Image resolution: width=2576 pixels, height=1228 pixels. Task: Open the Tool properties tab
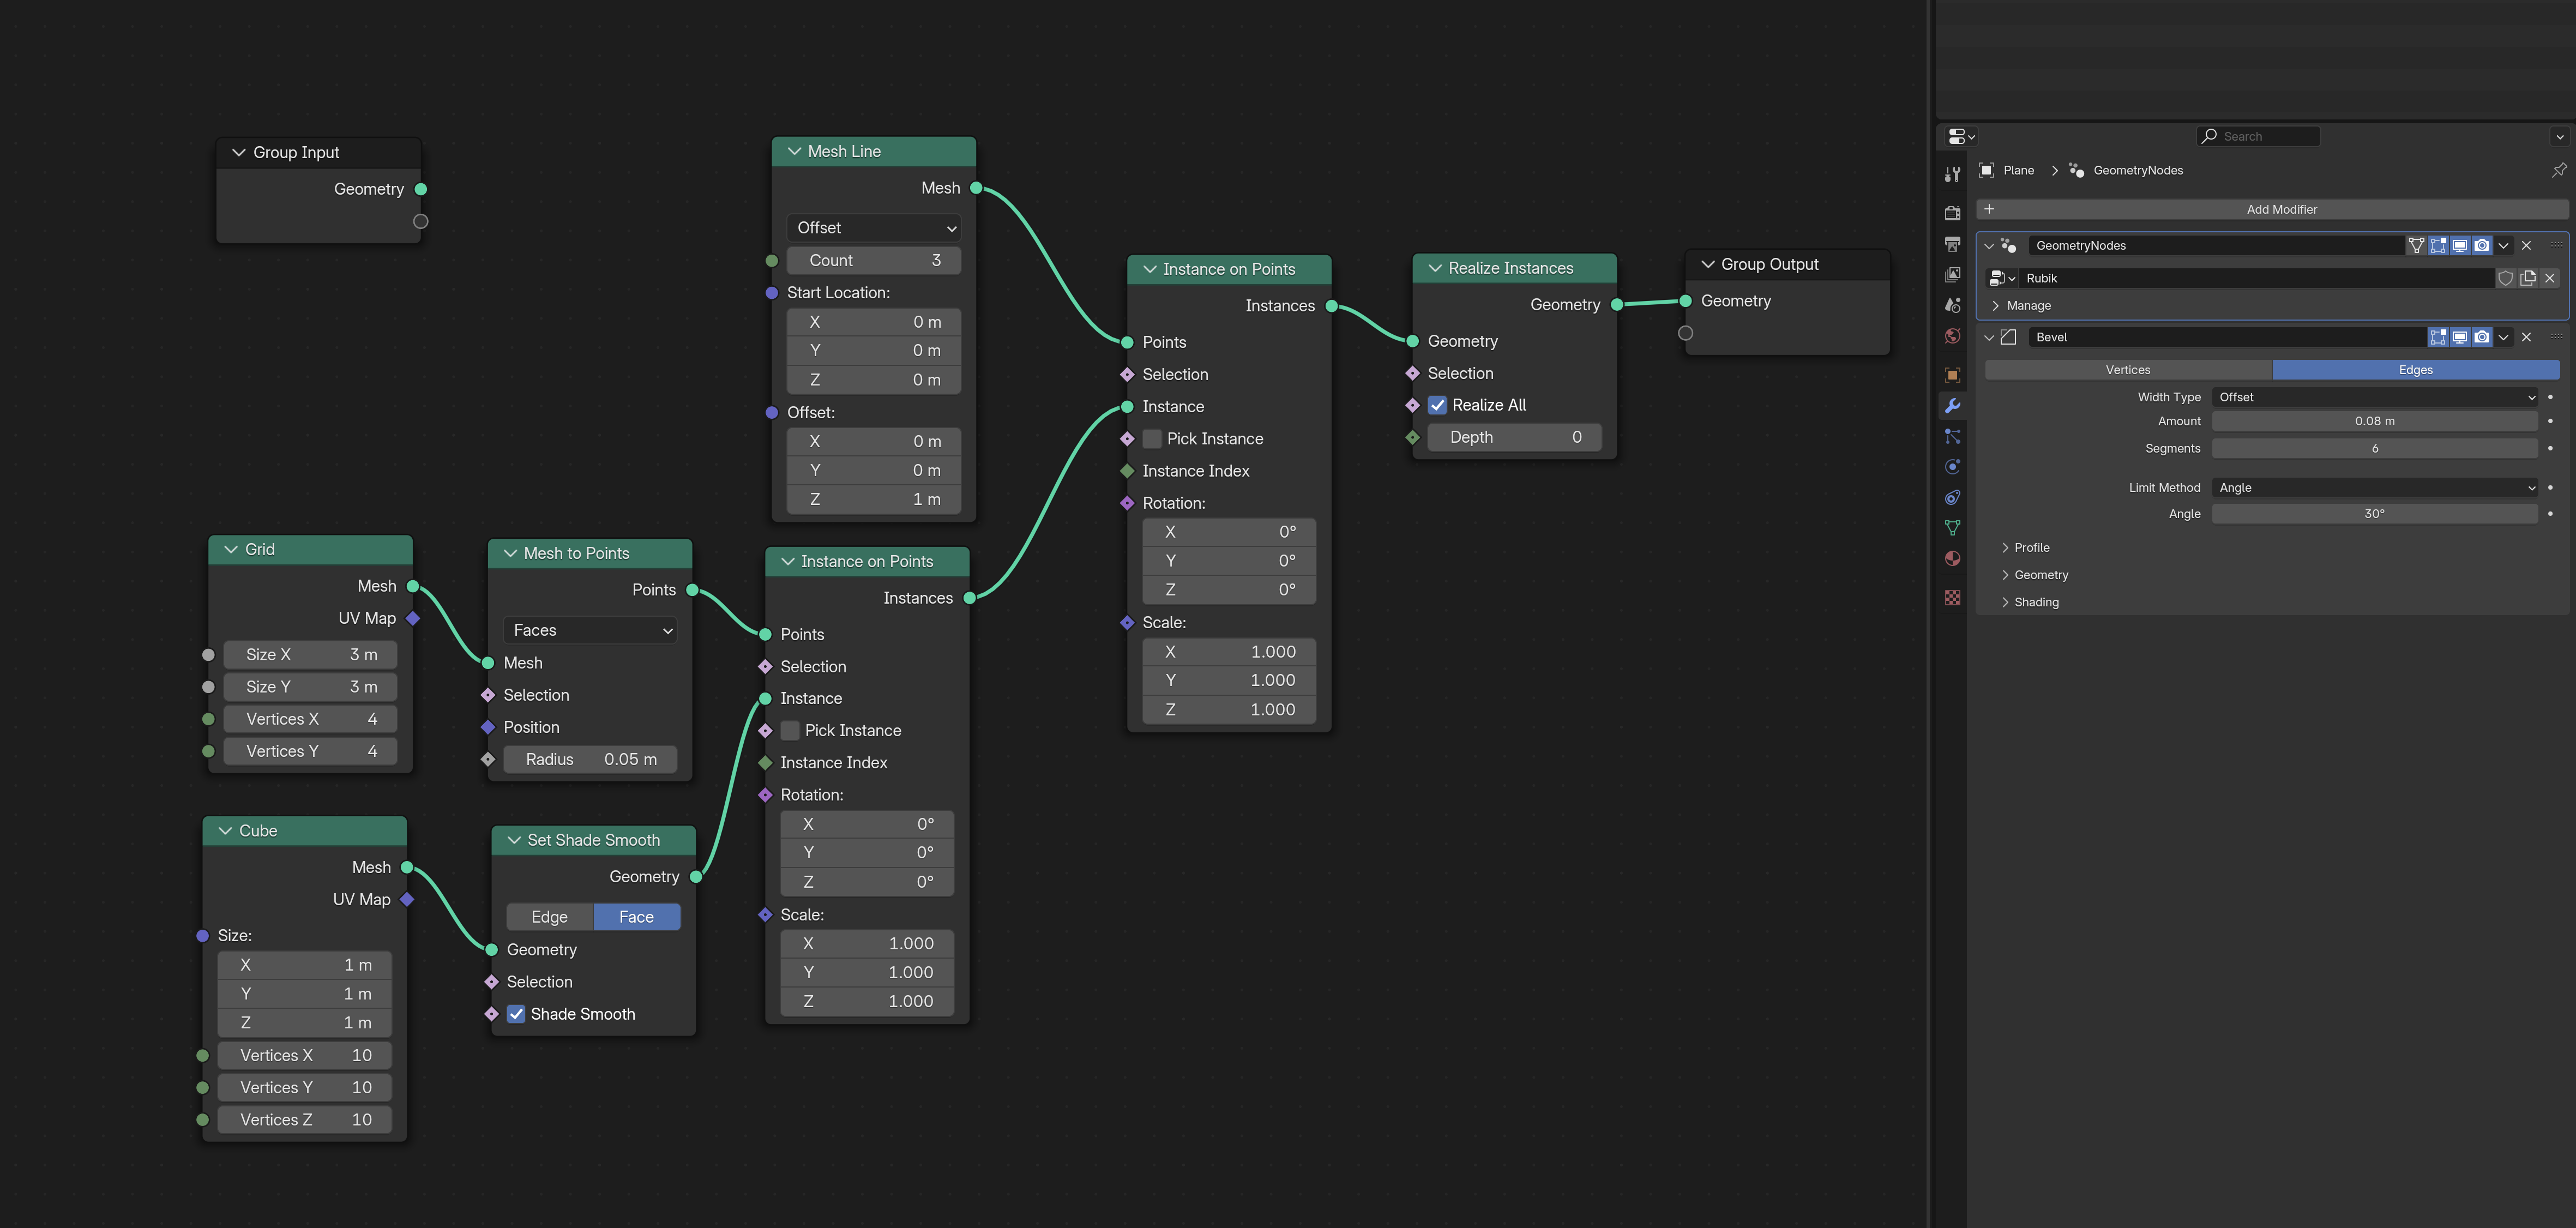tap(1952, 174)
